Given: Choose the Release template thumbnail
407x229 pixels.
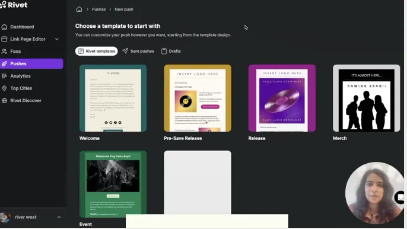Looking at the screenshot, I should click(282, 98).
